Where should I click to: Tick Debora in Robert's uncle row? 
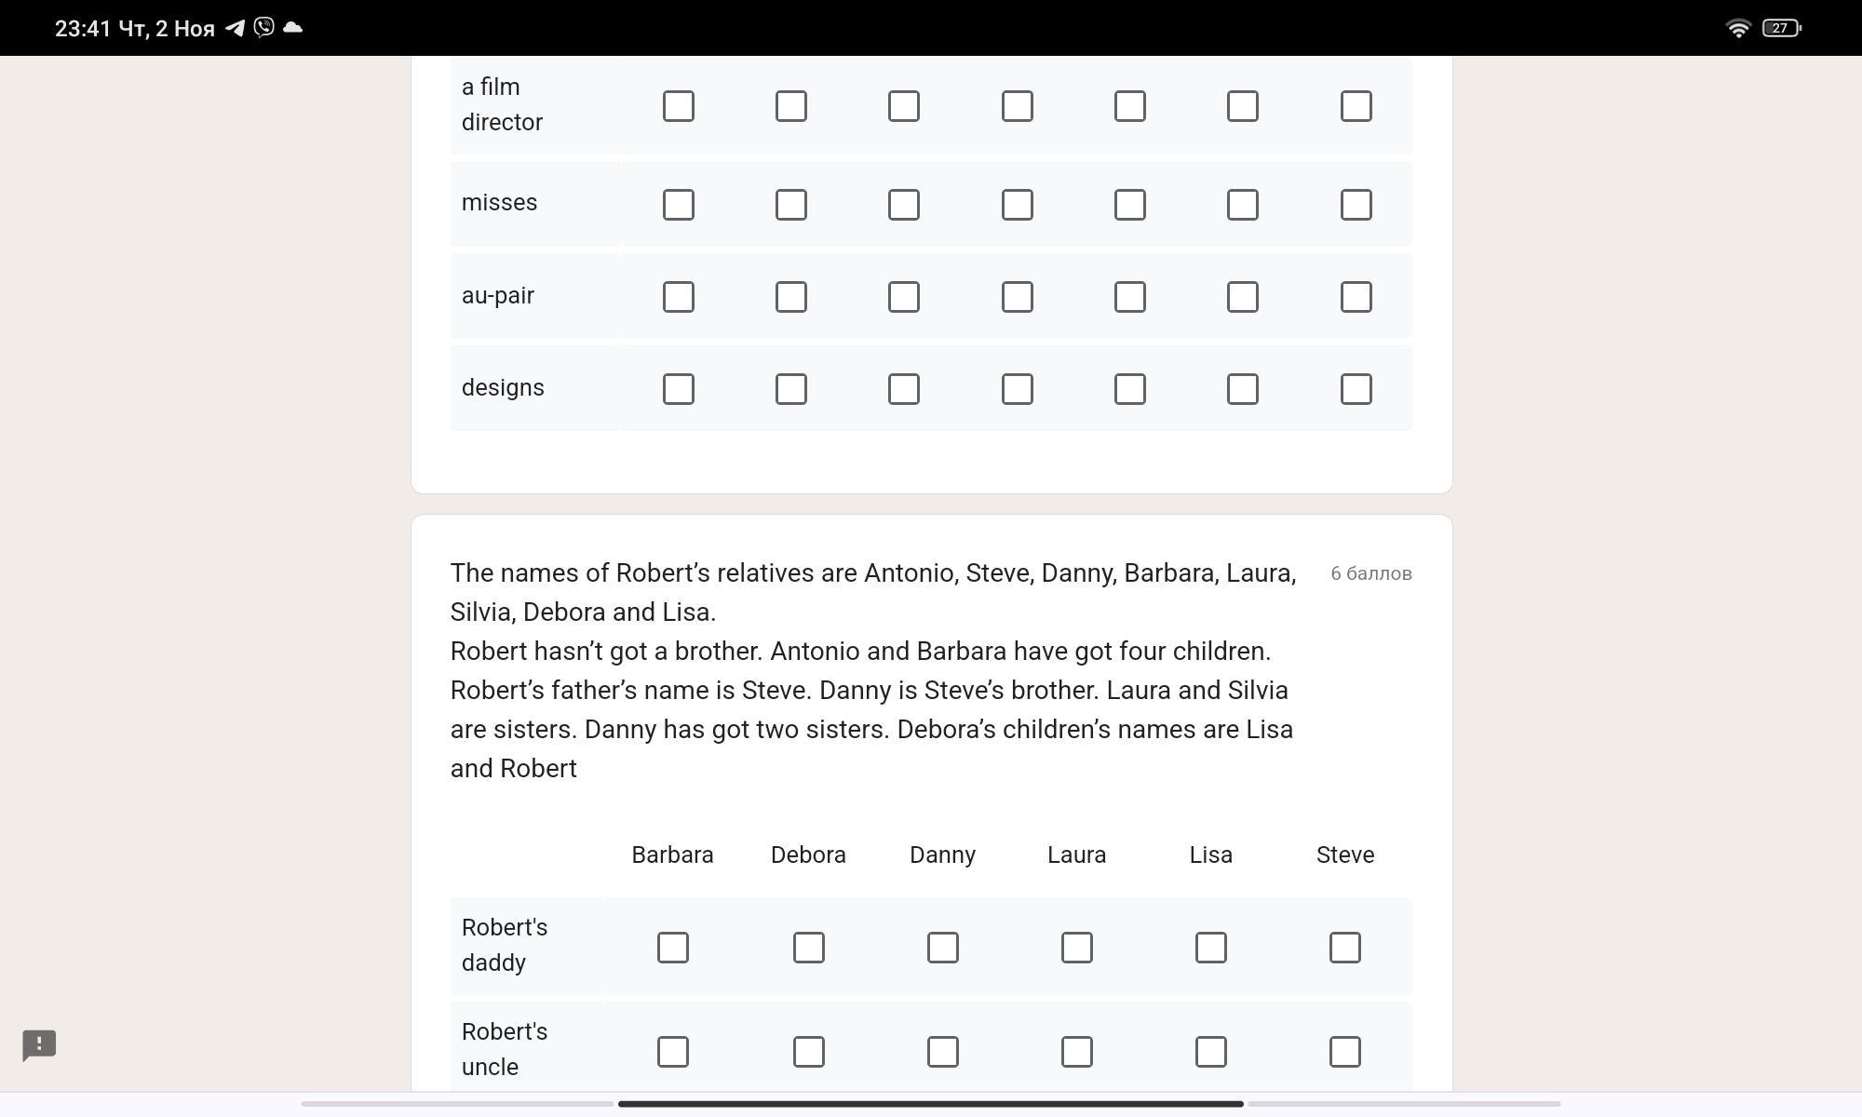(x=808, y=1052)
